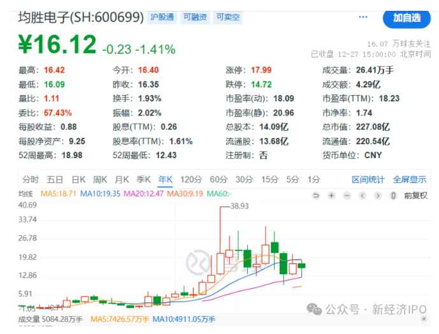Open 全屏显示 fullscreen view

click(409, 180)
